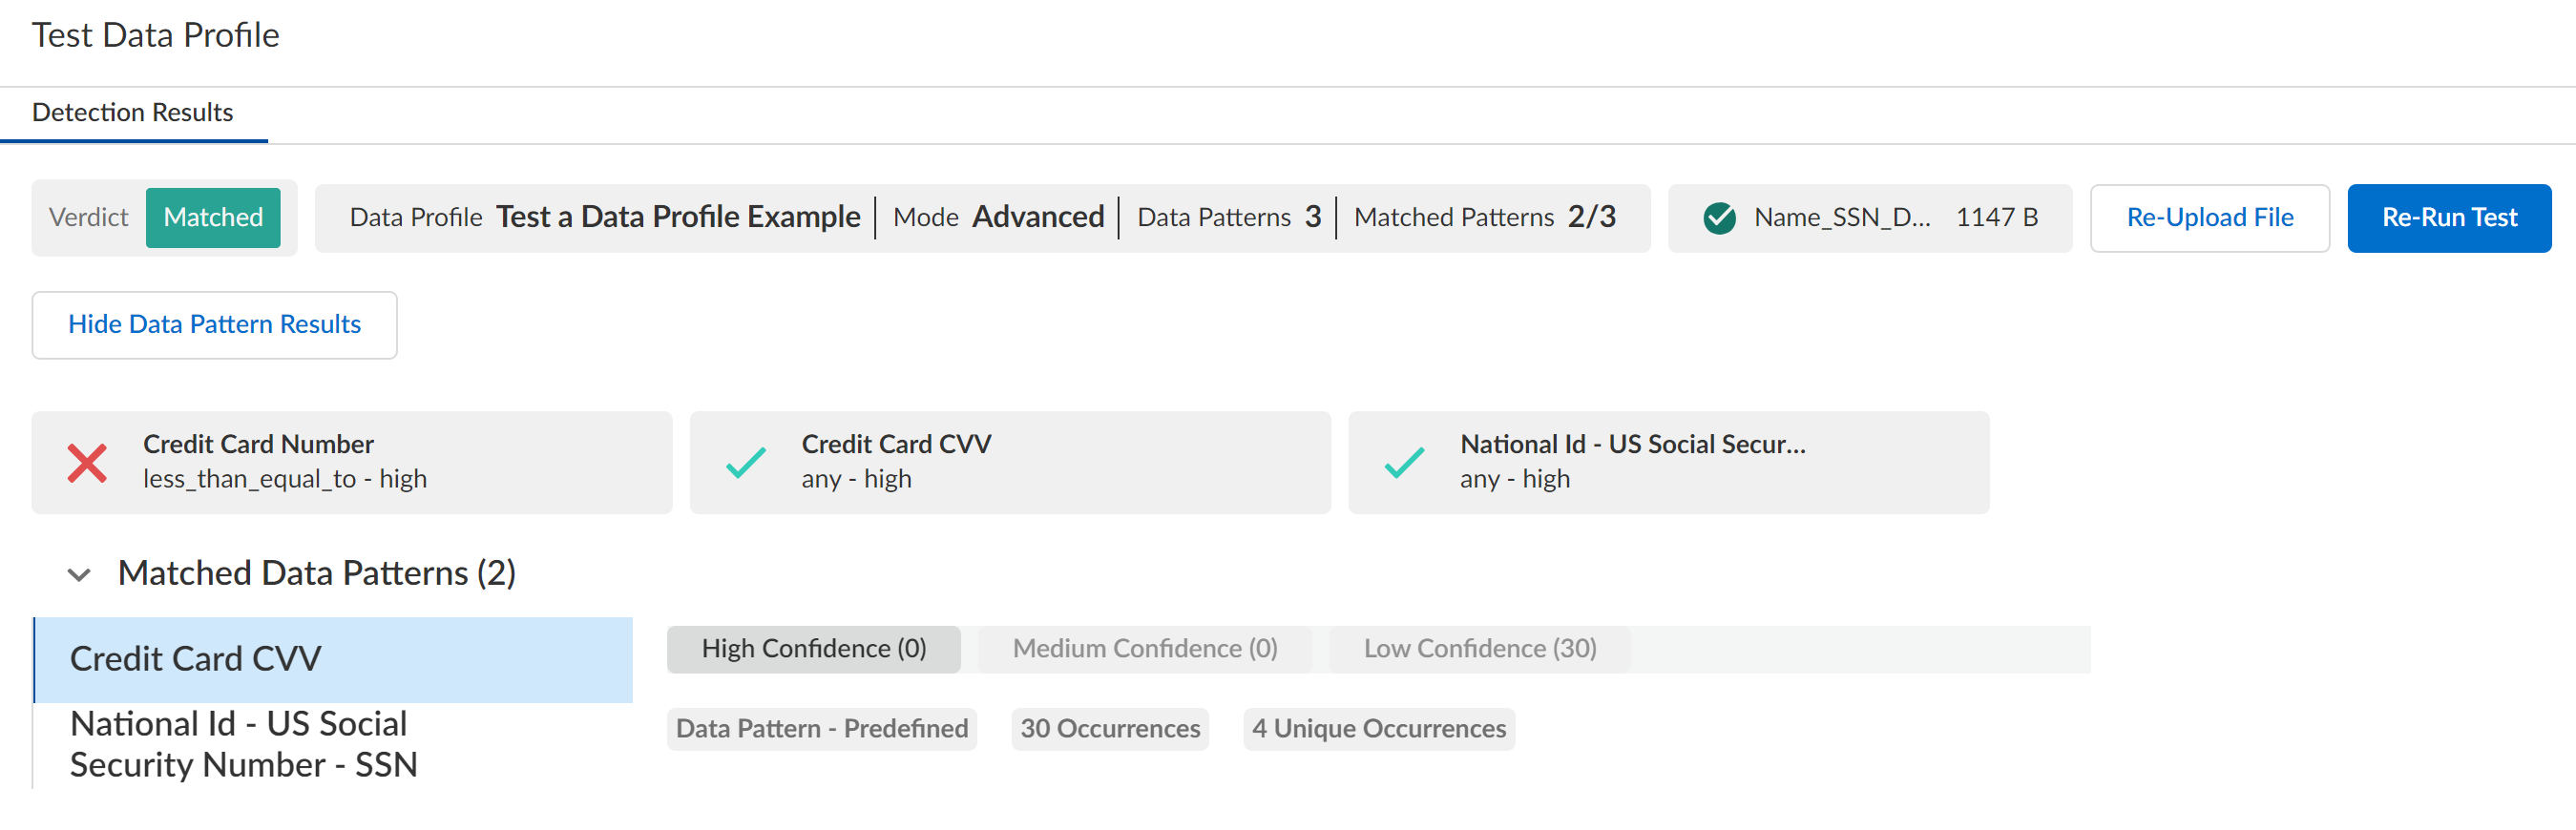Image resolution: width=2576 pixels, height=830 pixels.
Task: Click the uploaded file name Name_SSN_D...
Action: 1841,218
